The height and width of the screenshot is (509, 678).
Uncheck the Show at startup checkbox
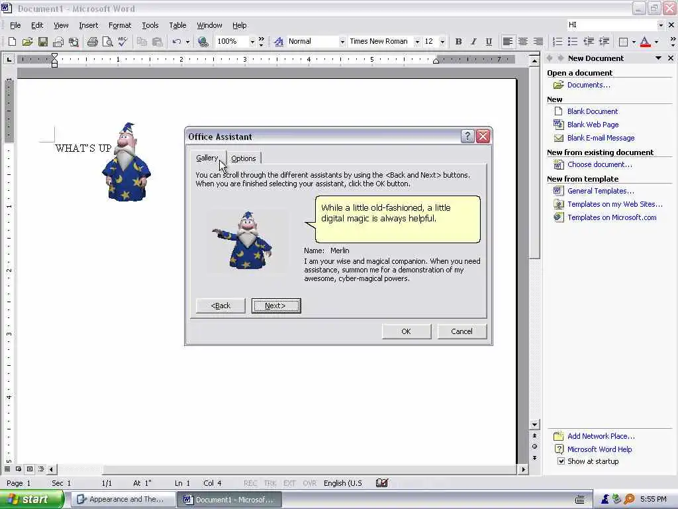click(561, 461)
